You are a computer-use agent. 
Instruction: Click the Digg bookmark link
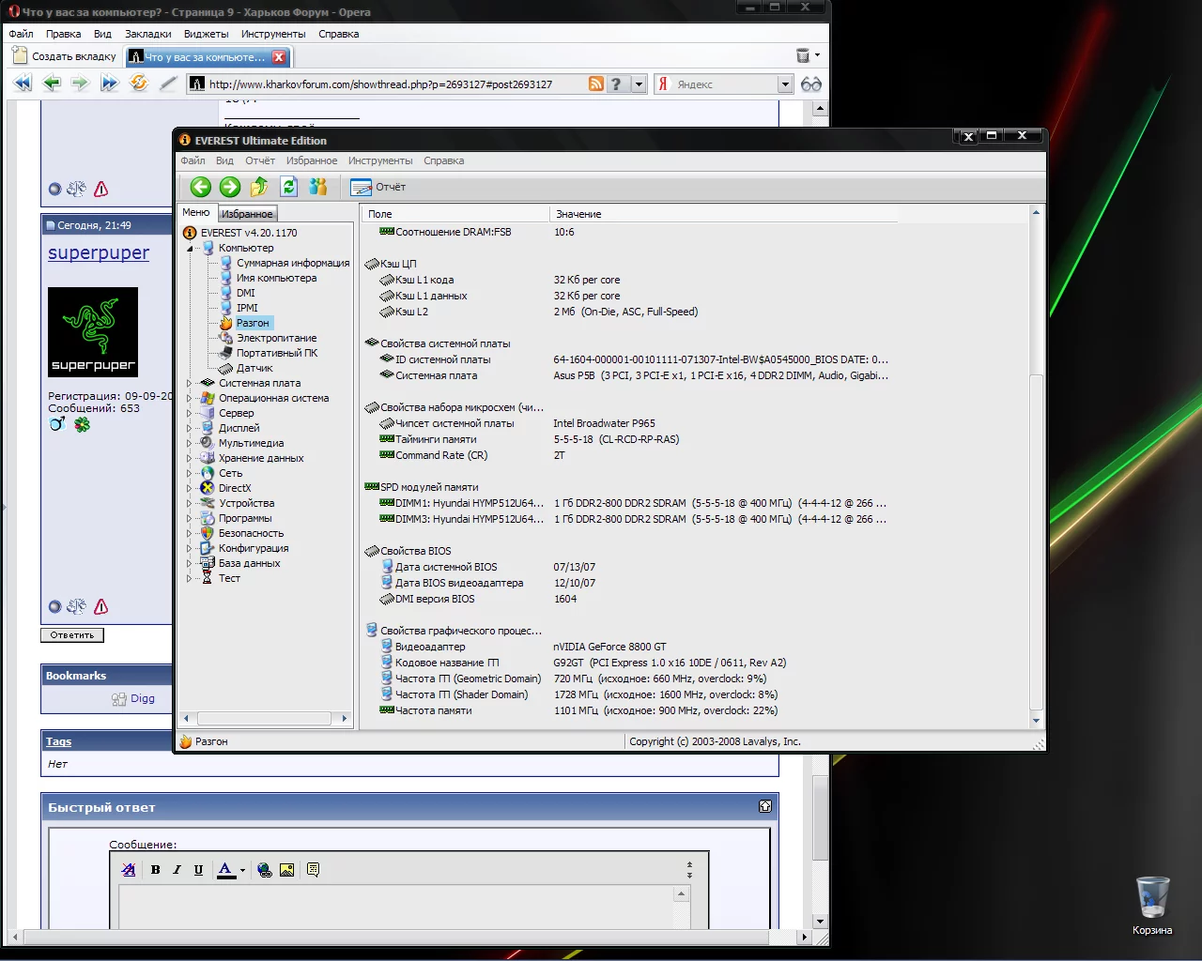[143, 698]
